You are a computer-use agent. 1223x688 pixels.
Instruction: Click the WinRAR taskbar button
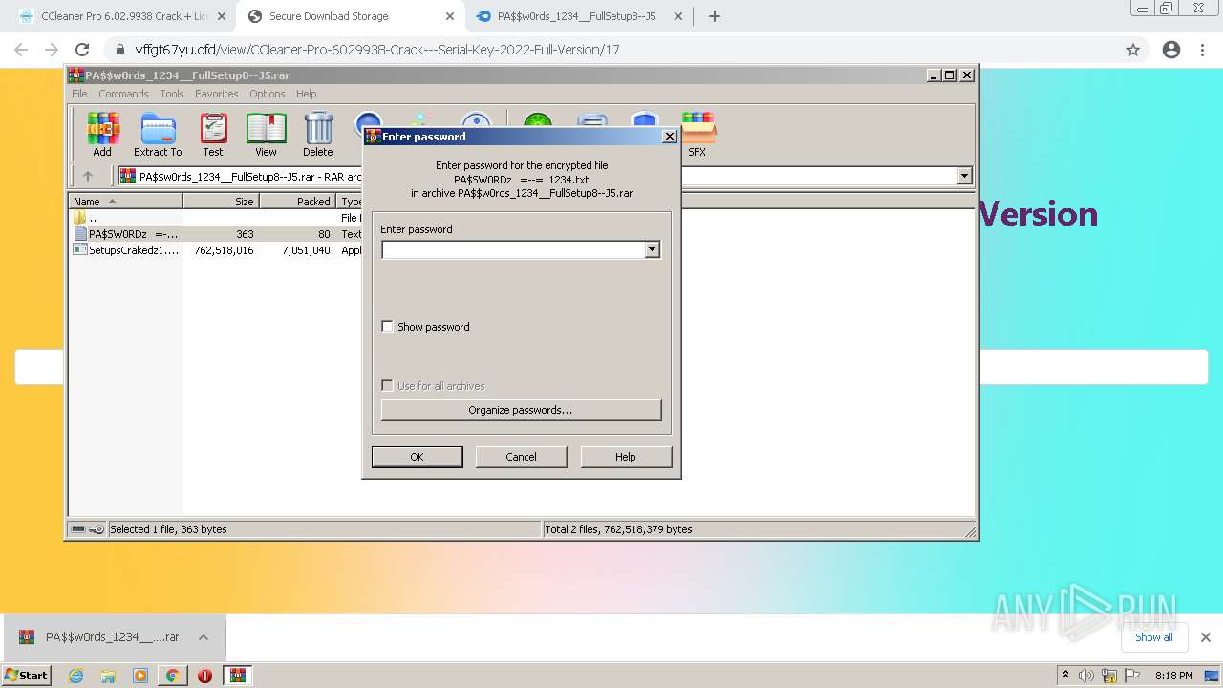pos(237,676)
